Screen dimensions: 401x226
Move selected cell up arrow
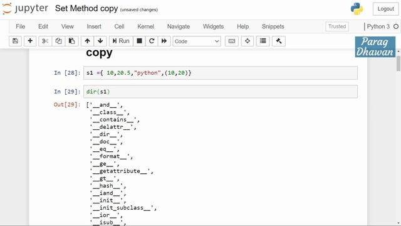click(87, 41)
